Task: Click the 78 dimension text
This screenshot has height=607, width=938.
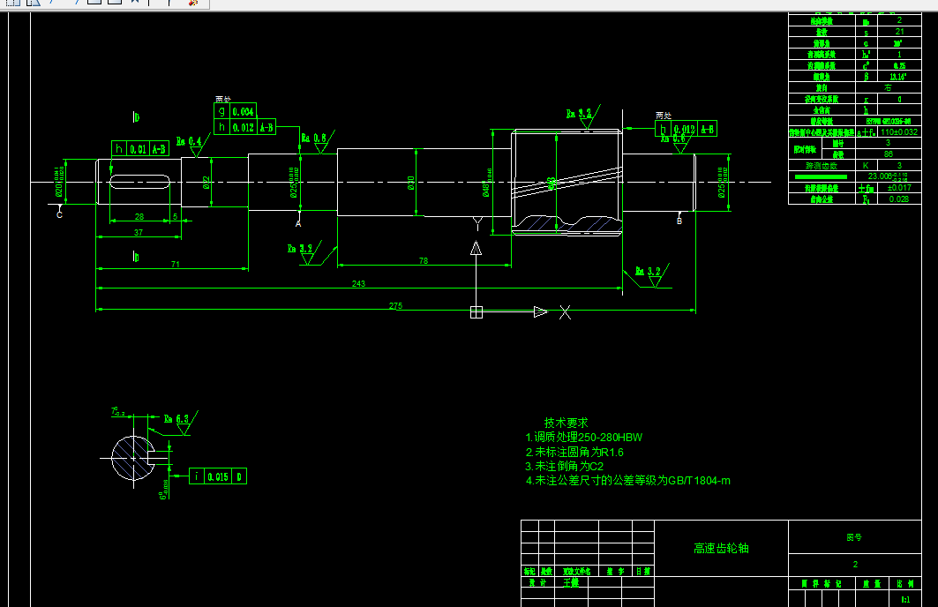Action: [424, 261]
